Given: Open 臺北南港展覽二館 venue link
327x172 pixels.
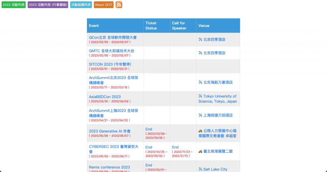Looking at the screenshot, I should point(218,151).
